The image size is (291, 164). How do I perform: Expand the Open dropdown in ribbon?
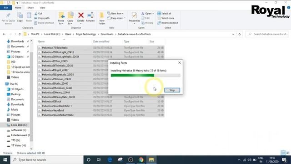[147, 14]
